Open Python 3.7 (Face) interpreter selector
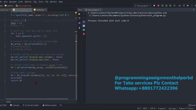This screenshot has width=196, height=110. click(187, 108)
